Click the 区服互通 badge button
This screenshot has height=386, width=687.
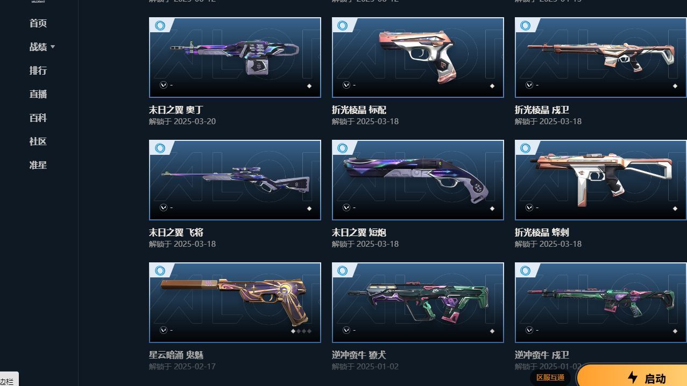550,377
